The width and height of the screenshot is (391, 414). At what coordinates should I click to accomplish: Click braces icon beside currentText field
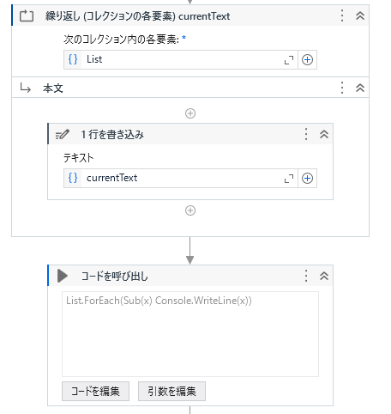tap(73, 178)
